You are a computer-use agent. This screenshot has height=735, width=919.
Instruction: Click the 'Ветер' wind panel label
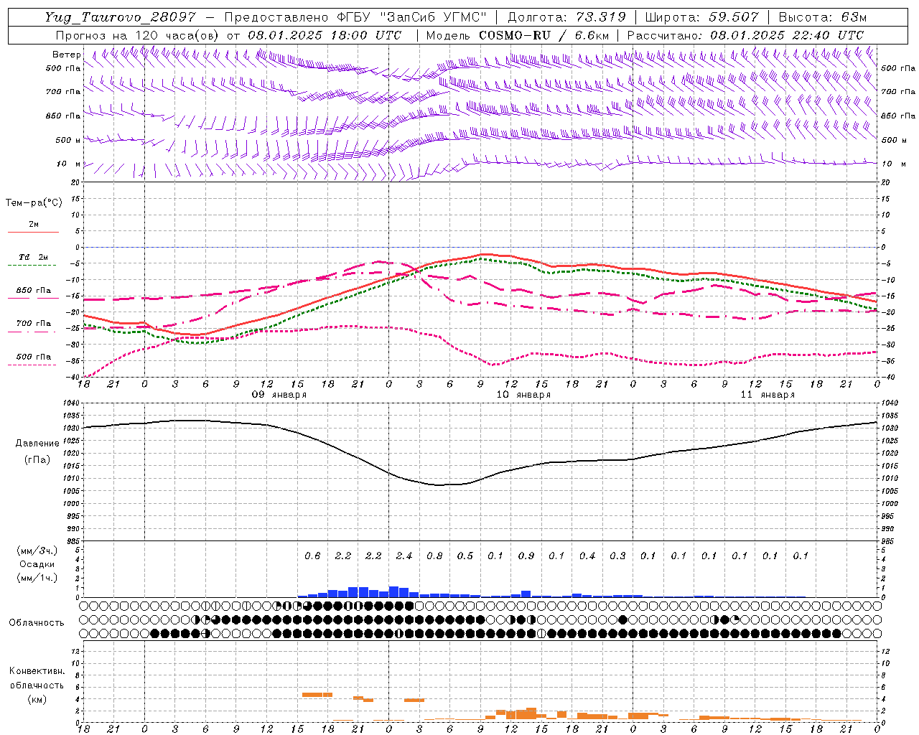coord(67,55)
